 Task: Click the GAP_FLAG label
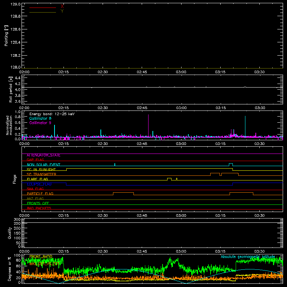pos(35,160)
